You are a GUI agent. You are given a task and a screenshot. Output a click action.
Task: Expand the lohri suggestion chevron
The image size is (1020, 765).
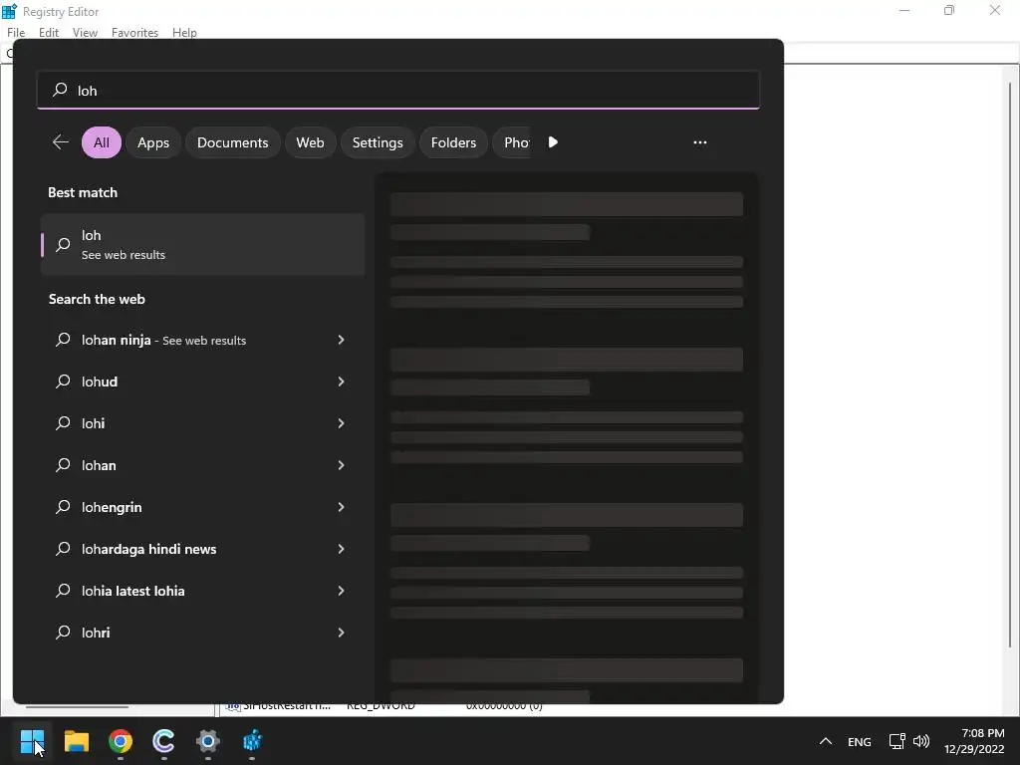click(x=341, y=633)
